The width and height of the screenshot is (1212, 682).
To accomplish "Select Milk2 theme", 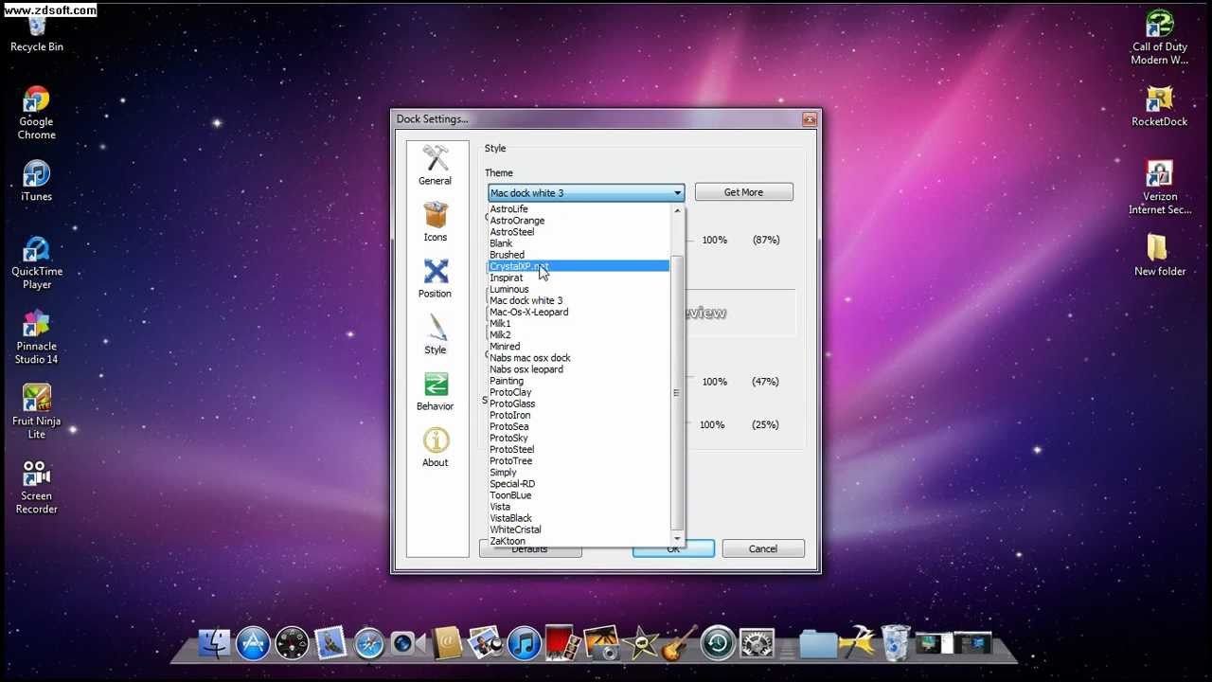I will 579,334.
